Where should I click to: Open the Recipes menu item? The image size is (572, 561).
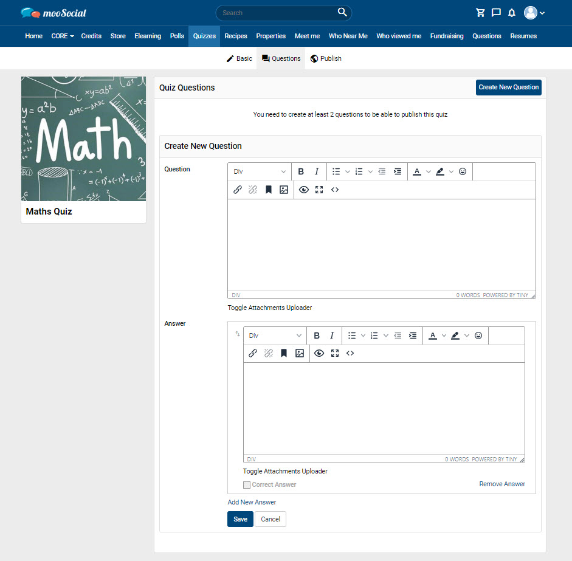pos(236,36)
